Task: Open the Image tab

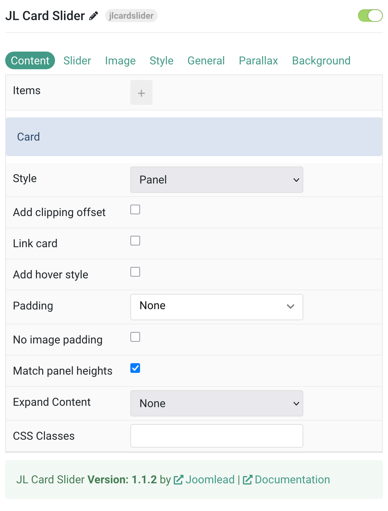Action: coord(120,61)
